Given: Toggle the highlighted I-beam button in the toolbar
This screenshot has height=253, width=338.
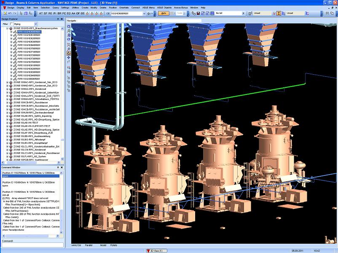Looking at the screenshot, I should click(x=279, y=13).
